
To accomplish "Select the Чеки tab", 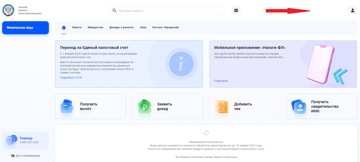I will click(143, 27).
